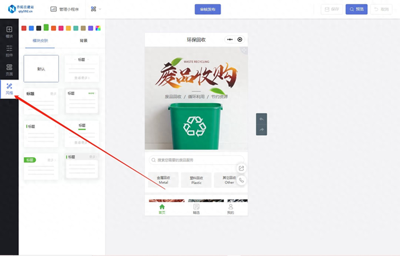The width and height of the screenshot is (400, 256).
Task: Pick the orange theme color swatch
Action: [54, 28]
